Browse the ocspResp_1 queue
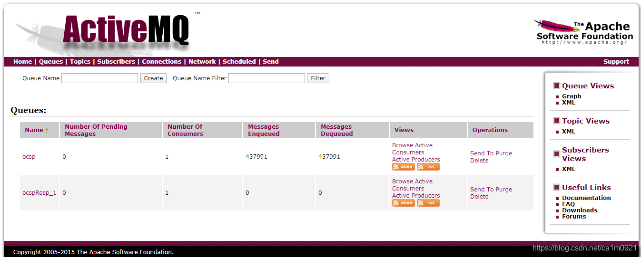 tap(403, 181)
